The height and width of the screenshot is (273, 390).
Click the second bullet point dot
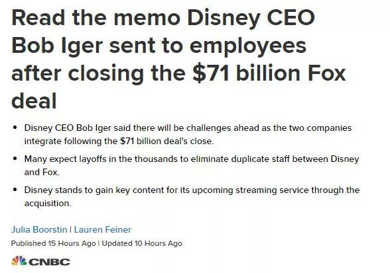[x=15, y=159]
